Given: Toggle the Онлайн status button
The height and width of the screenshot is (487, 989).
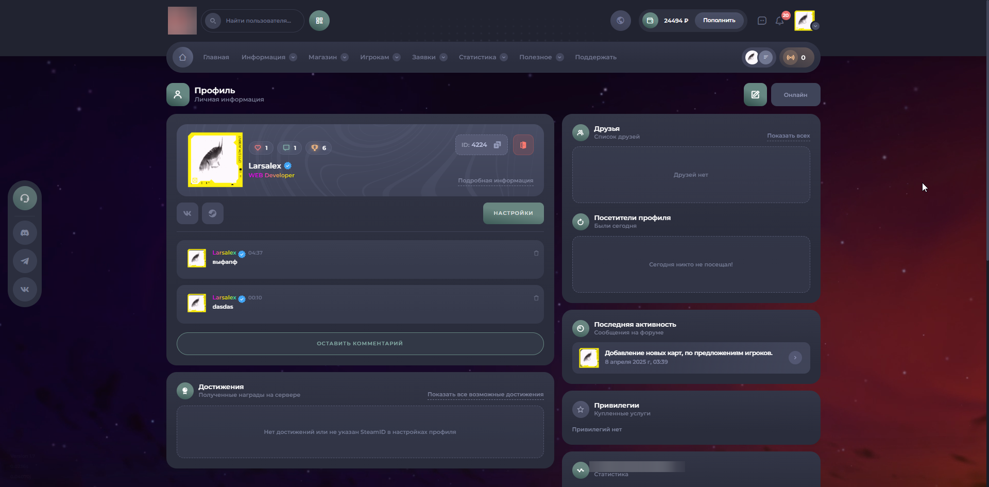Looking at the screenshot, I should [x=795, y=95].
